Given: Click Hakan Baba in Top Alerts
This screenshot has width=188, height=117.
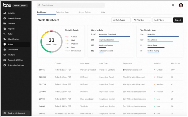Looking at the screenshot, I should (x=152, y=45).
